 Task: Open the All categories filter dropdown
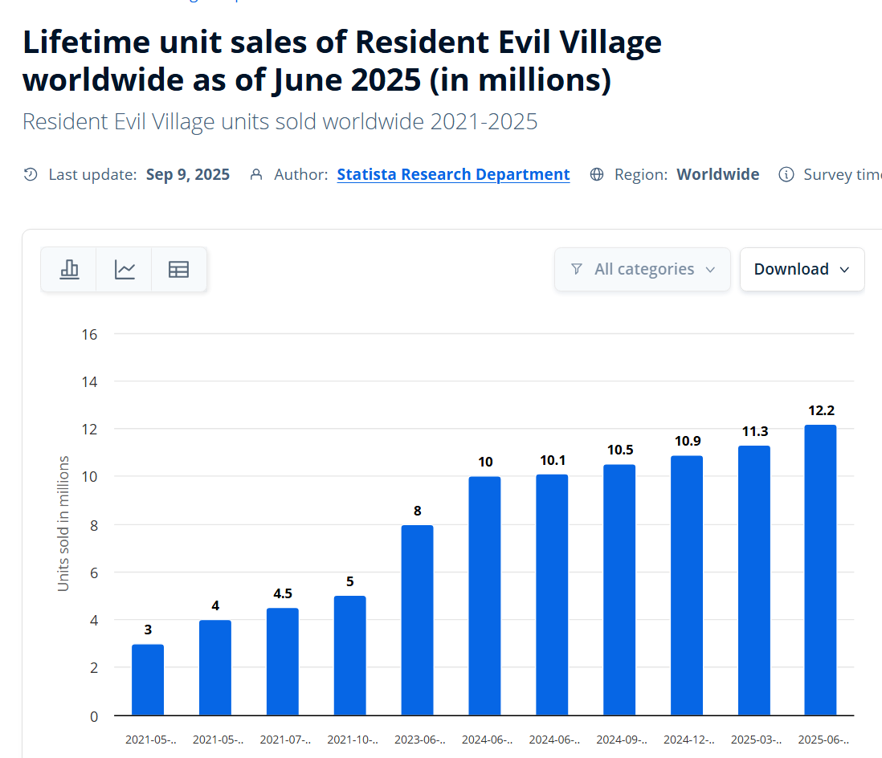(643, 269)
